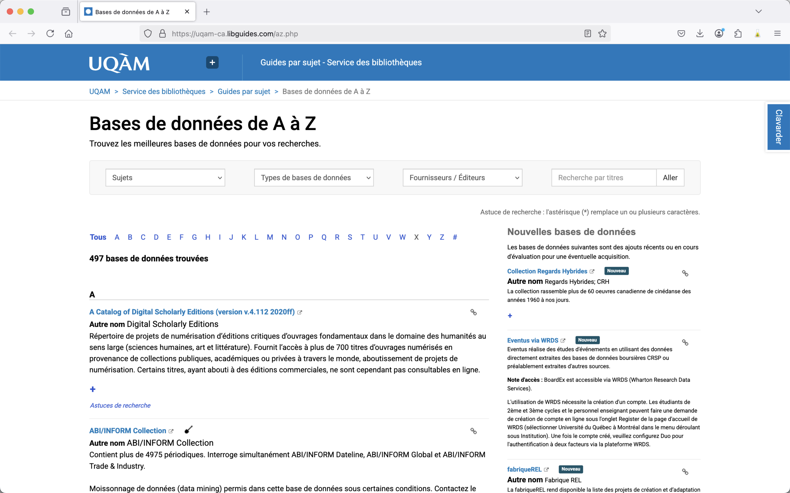Expand details plus under Digital Scholarly Editions
The width and height of the screenshot is (790, 493).
93,389
